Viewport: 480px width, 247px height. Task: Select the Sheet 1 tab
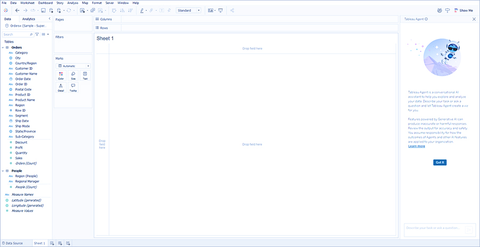(x=39, y=243)
